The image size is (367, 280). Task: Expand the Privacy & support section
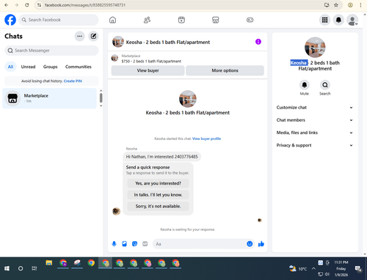pos(315,145)
